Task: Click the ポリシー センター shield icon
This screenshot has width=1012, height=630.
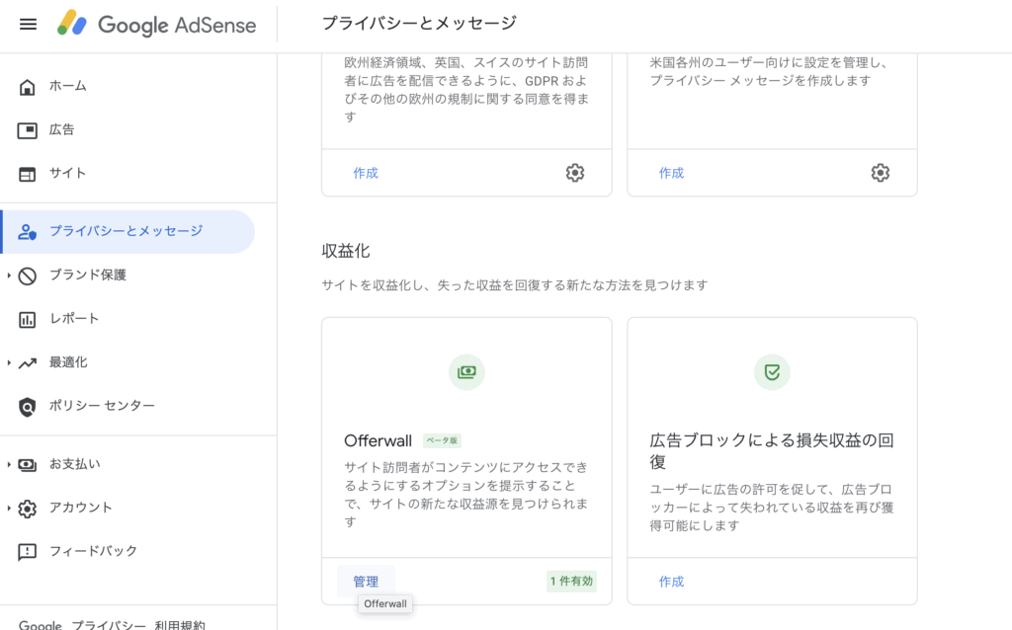Action: pos(27,406)
